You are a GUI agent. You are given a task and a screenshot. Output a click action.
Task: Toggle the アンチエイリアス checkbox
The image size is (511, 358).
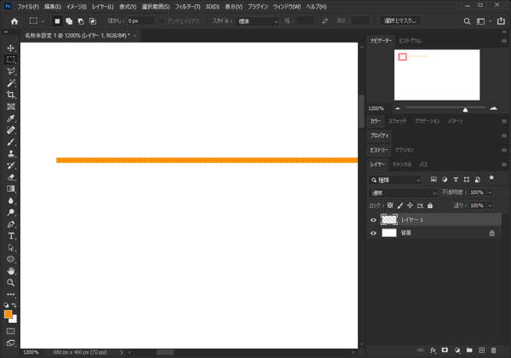[162, 20]
